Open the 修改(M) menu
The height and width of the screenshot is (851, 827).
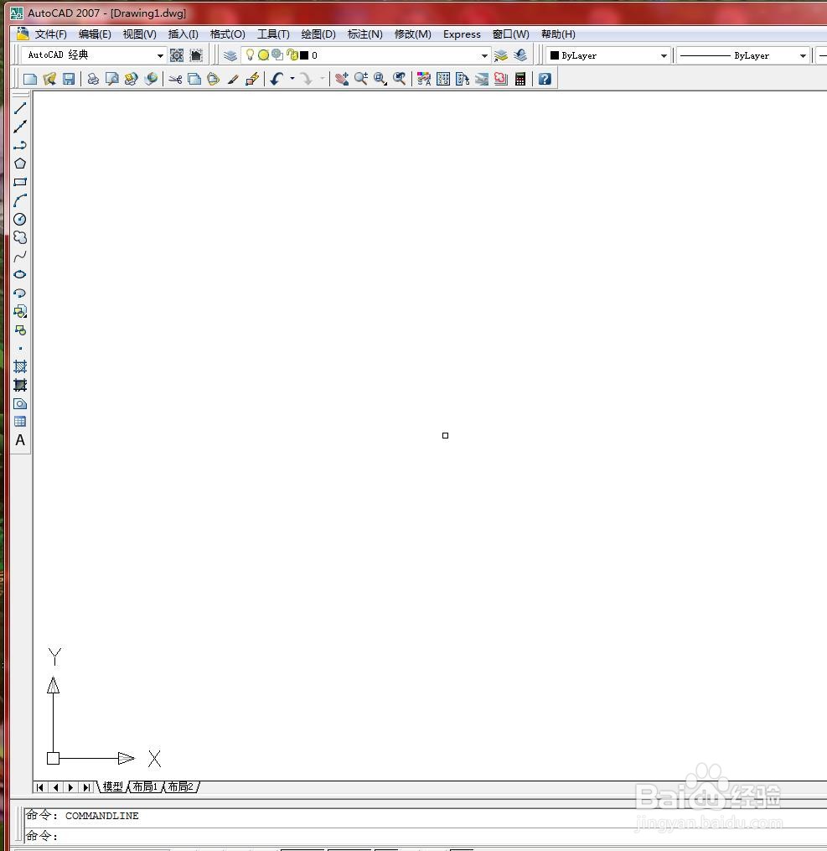tap(413, 34)
